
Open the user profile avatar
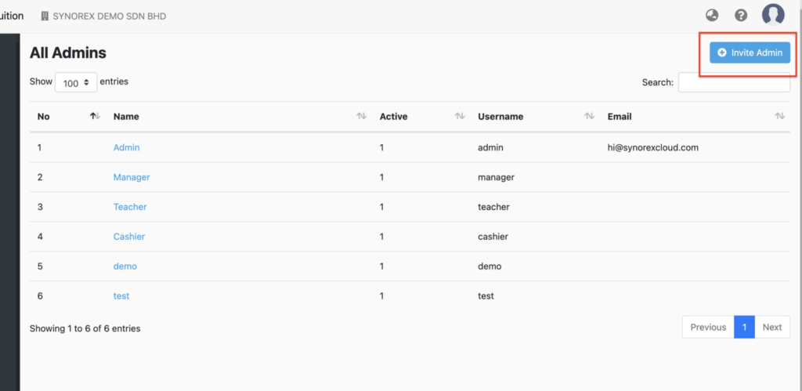coord(773,15)
